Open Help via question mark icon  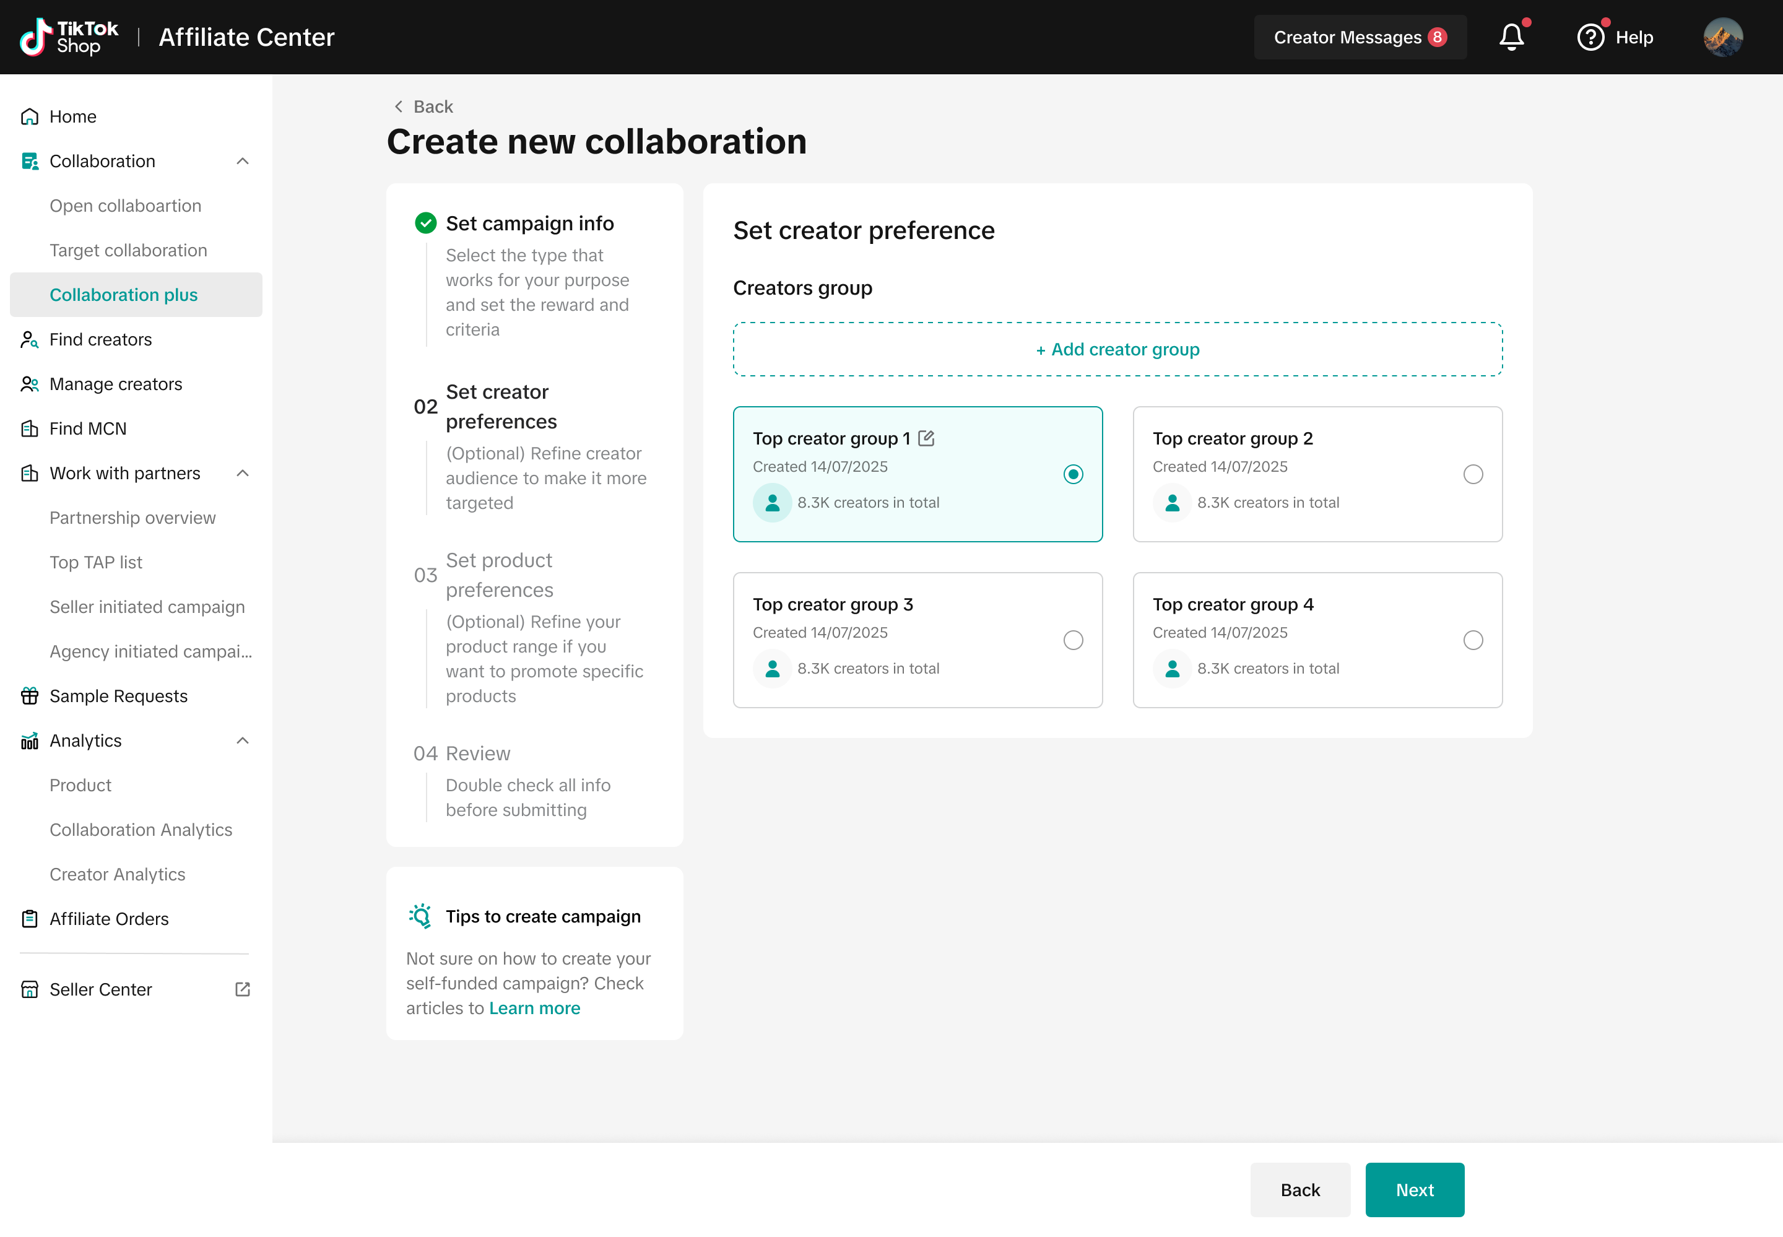(1590, 37)
